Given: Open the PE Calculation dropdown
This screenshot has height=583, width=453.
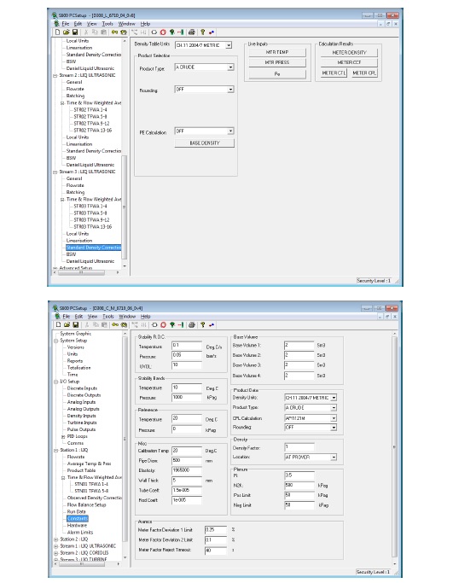Looking at the screenshot, I should pos(231,131).
